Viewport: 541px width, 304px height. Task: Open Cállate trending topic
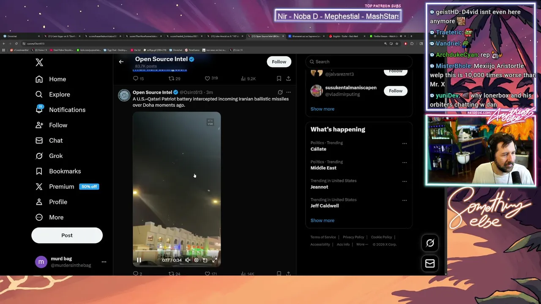[x=318, y=149]
